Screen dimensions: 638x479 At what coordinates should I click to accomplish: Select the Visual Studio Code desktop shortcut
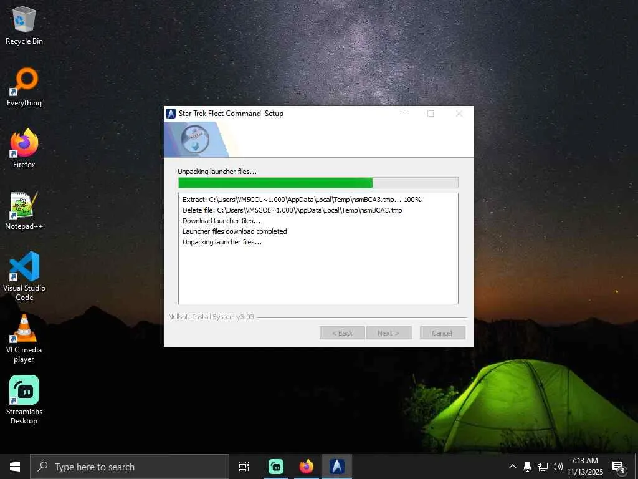pyautogui.click(x=24, y=276)
